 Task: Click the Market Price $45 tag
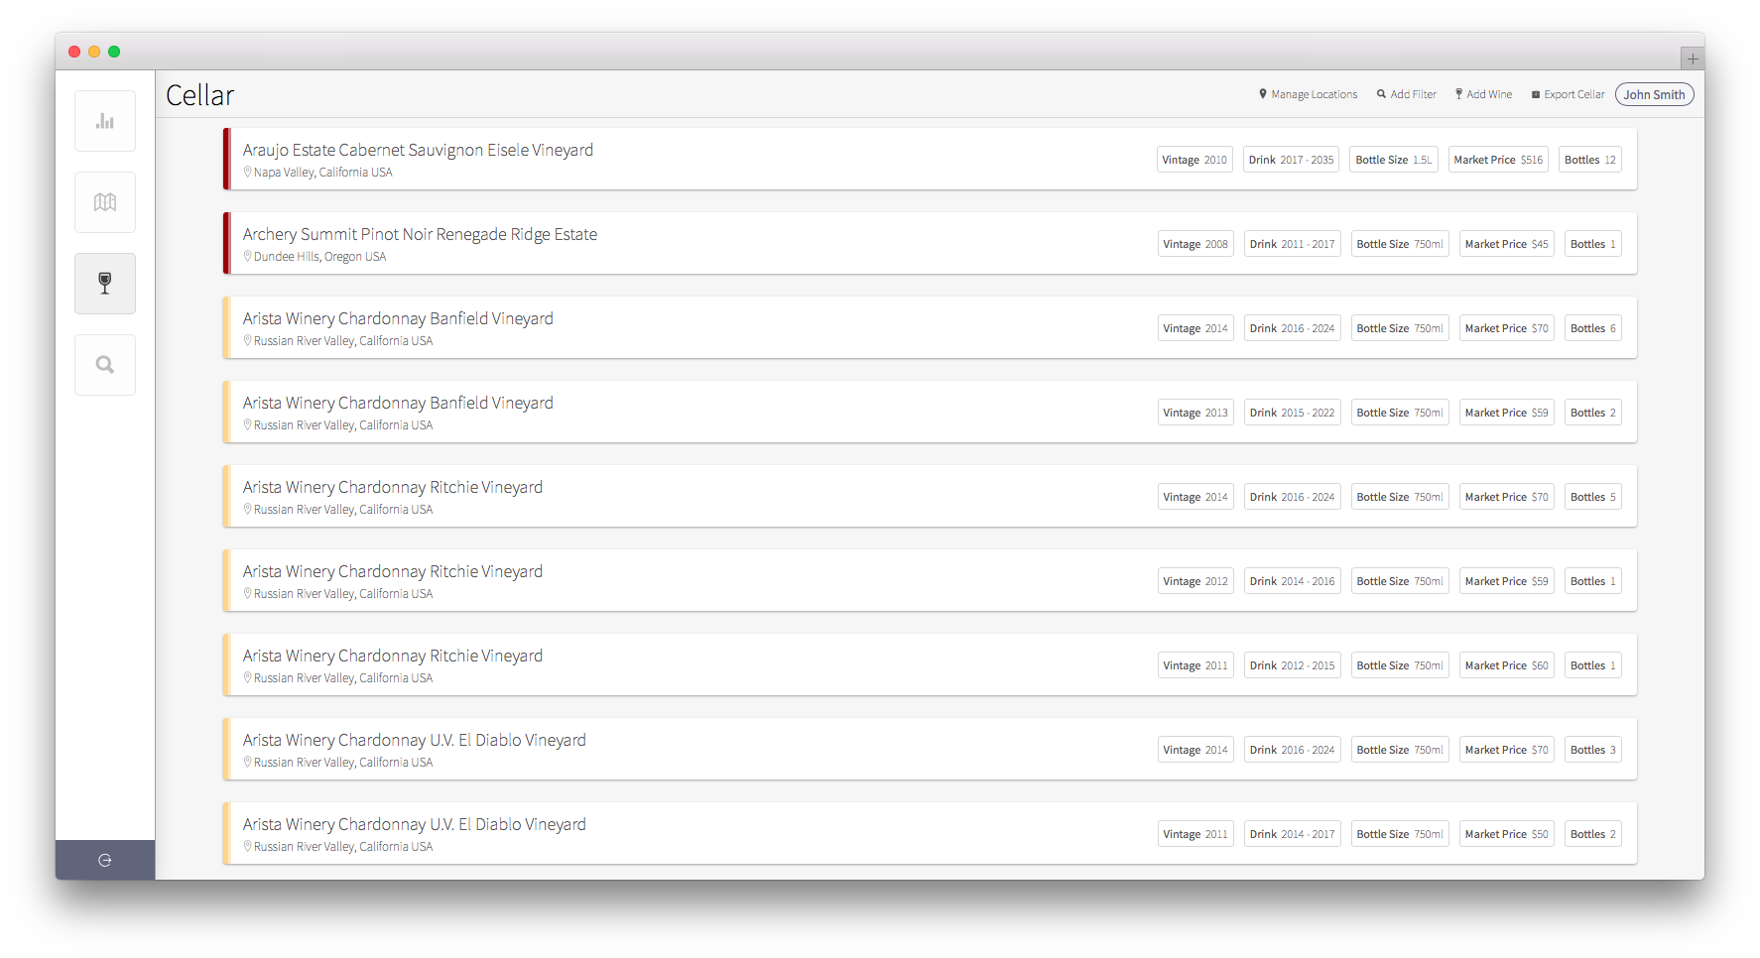(x=1506, y=244)
